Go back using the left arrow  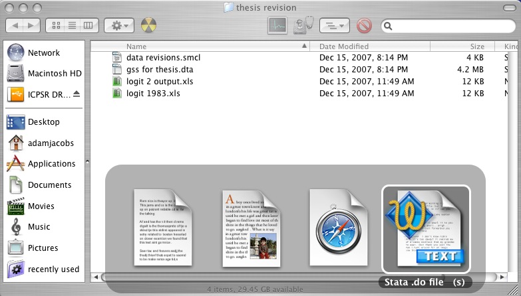click(x=15, y=26)
